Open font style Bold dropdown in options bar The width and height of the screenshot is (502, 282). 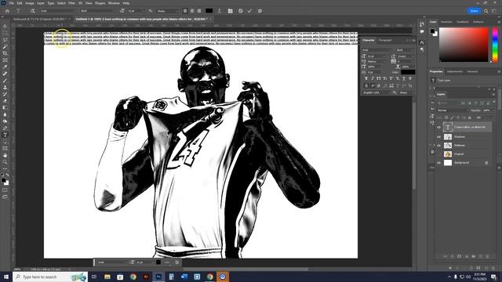(x=98, y=11)
